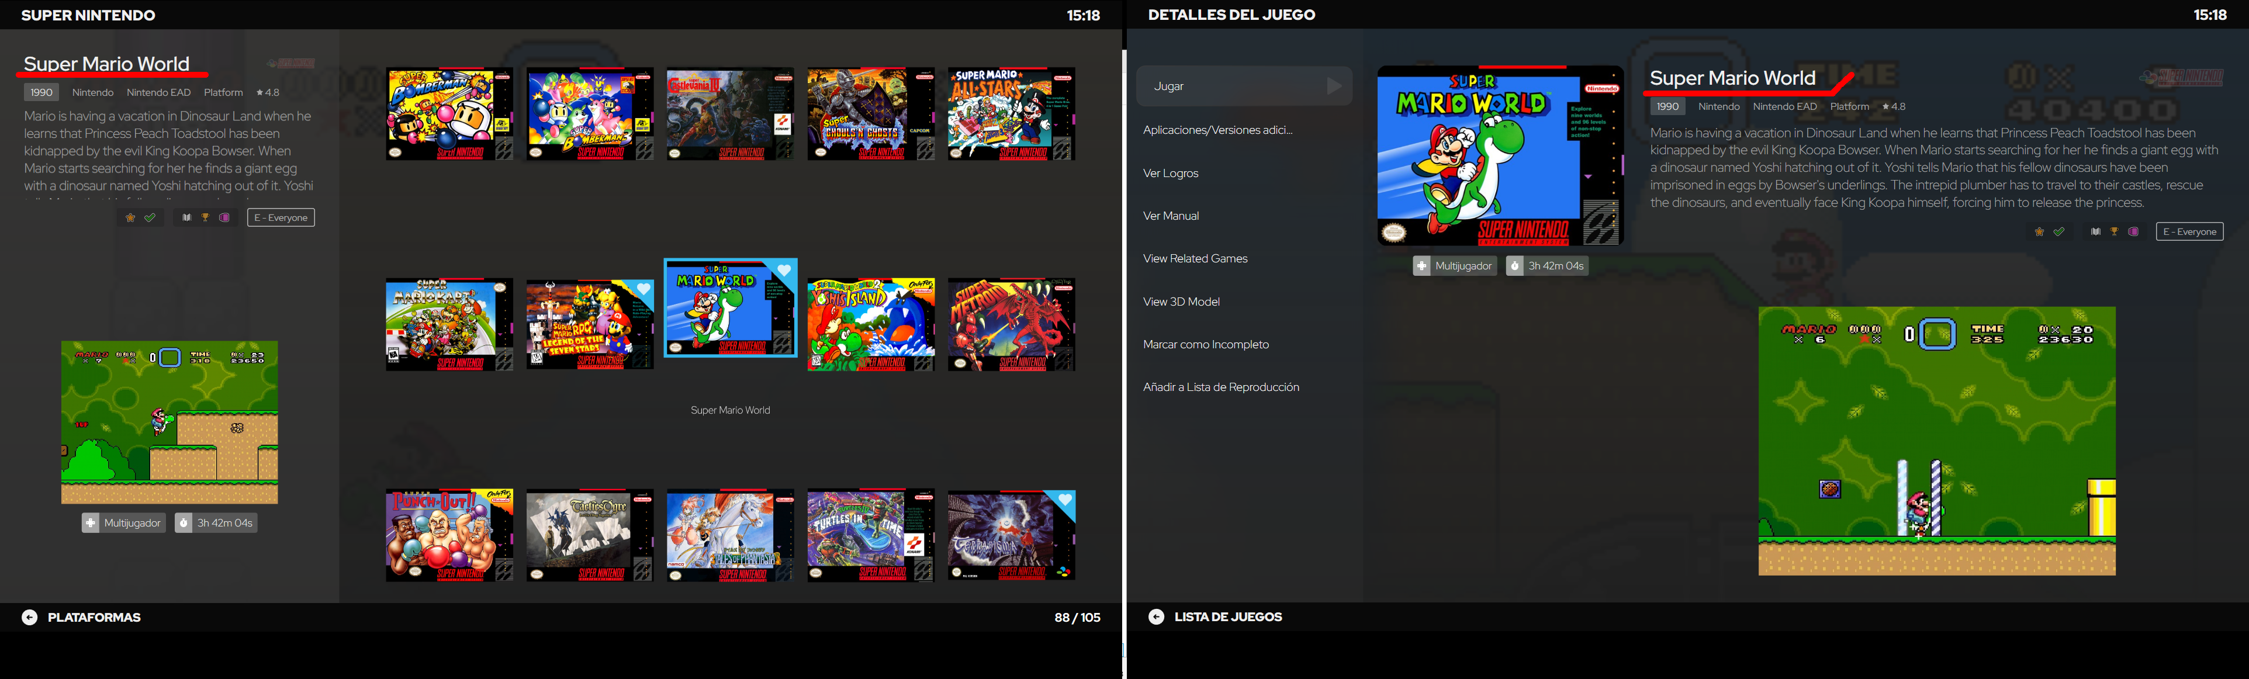Select the Terranigma cover
The width and height of the screenshot is (2249, 679).
1012,535
